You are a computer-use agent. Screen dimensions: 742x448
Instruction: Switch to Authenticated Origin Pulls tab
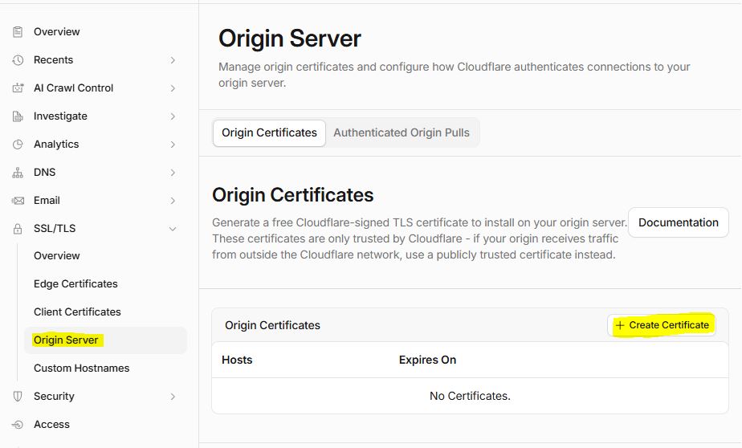[402, 133]
